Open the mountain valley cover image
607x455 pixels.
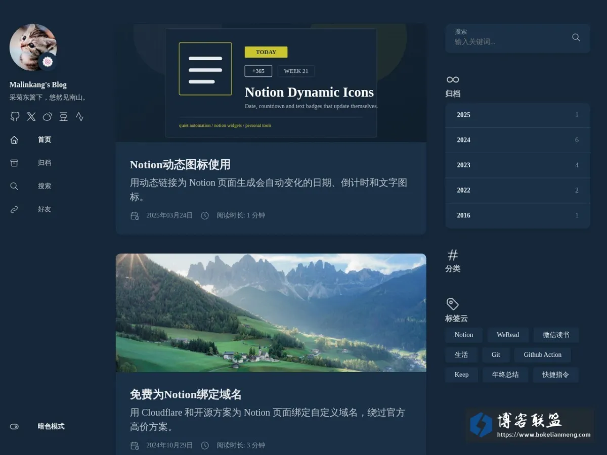pos(271,313)
